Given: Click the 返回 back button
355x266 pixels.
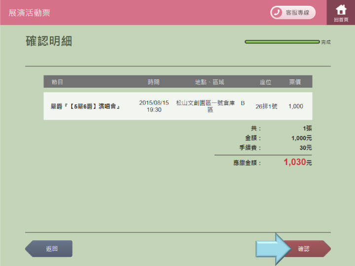Looking at the screenshot, I should pyautogui.click(x=49, y=249).
